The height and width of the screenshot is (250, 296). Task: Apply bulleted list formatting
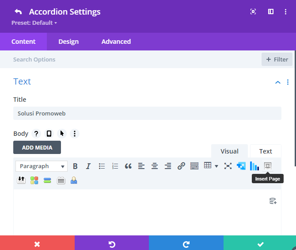click(102, 166)
